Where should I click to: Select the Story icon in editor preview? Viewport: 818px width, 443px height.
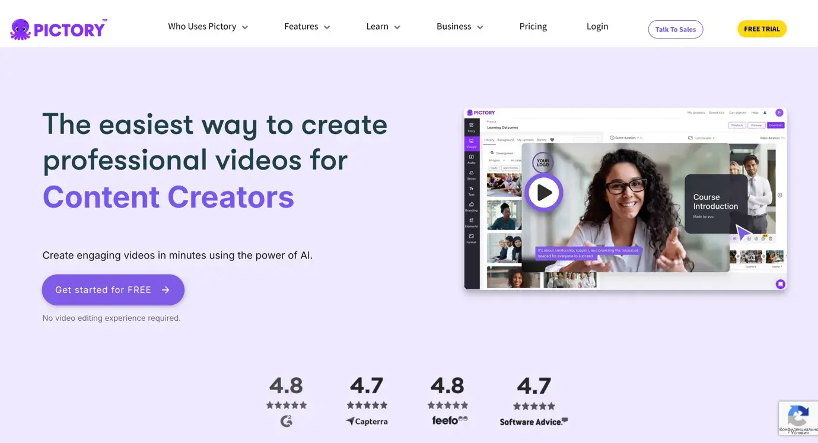point(472,127)
